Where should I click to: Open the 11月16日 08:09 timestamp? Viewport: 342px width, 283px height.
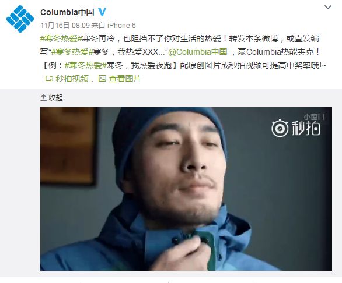click(x=65, y=26)
